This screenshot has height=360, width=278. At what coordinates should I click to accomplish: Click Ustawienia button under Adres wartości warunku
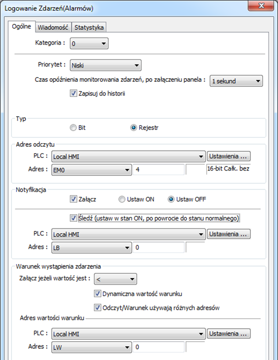228,334
